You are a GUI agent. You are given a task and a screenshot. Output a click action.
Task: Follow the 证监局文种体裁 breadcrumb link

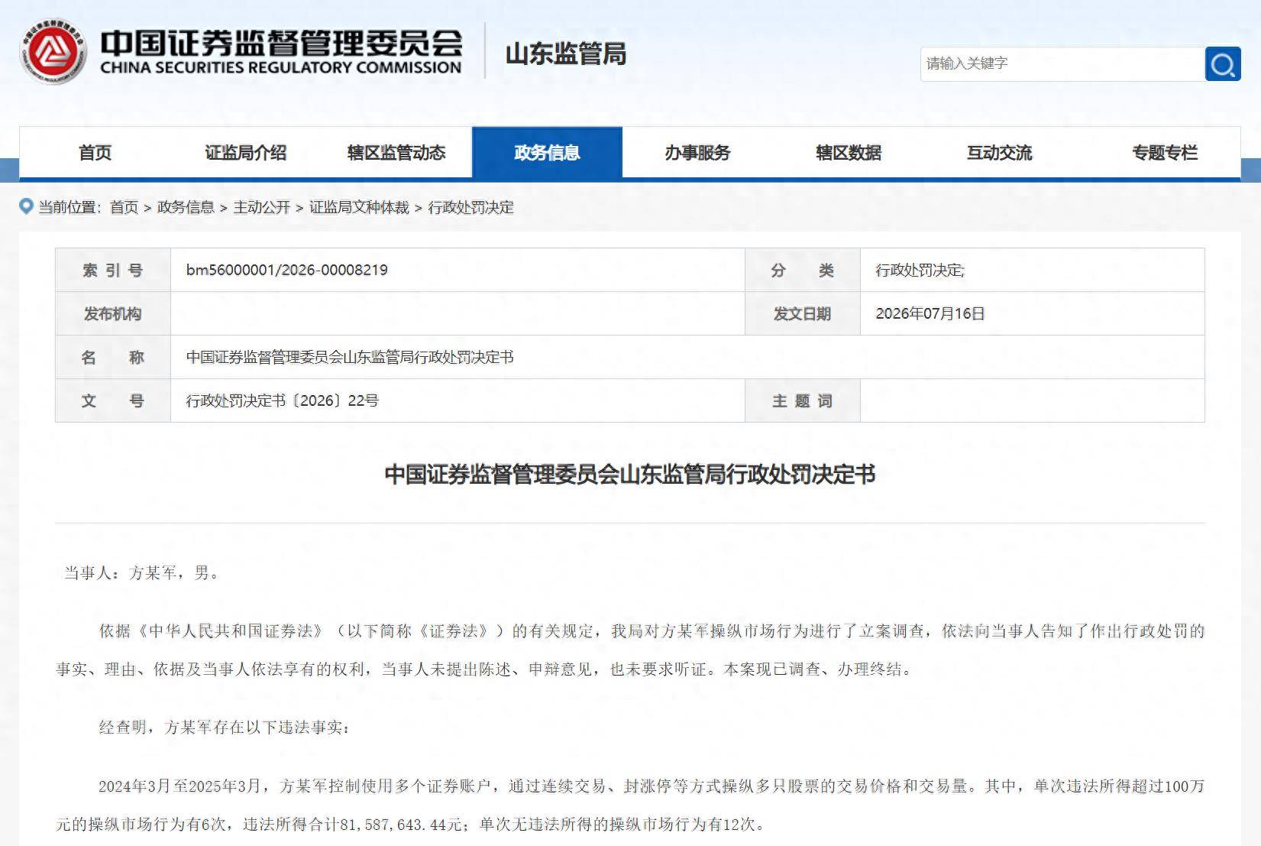pos(359,207)
